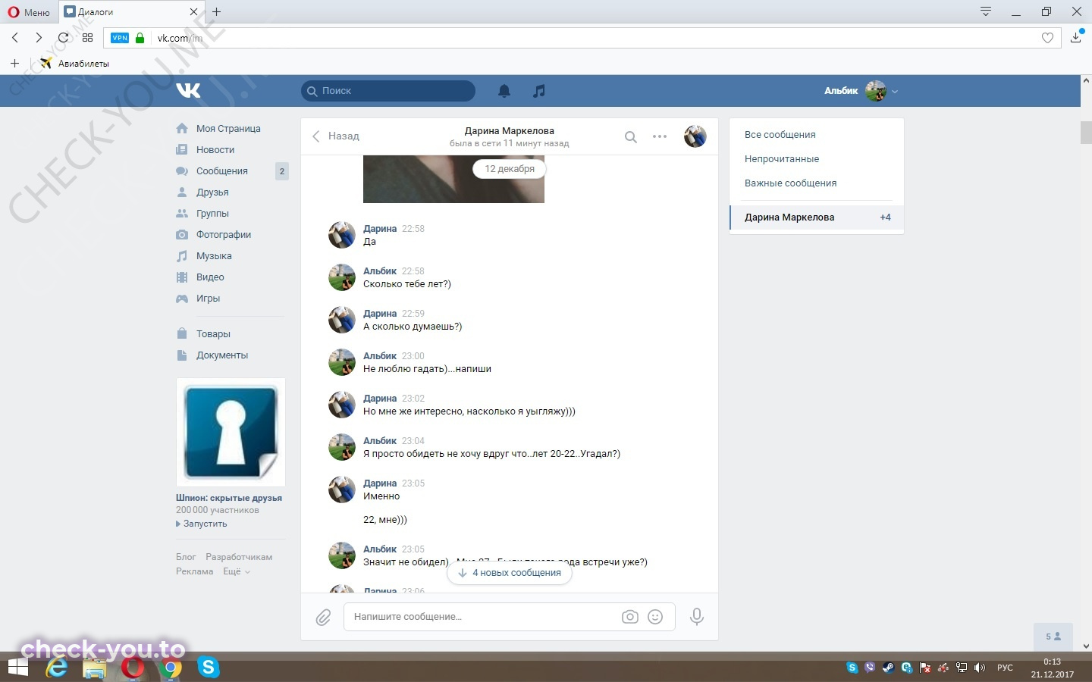The width and height of the screenshot is (1092, 682).
Task: Open Шпион: скрытые друзья link
Action: pos(229,498)
